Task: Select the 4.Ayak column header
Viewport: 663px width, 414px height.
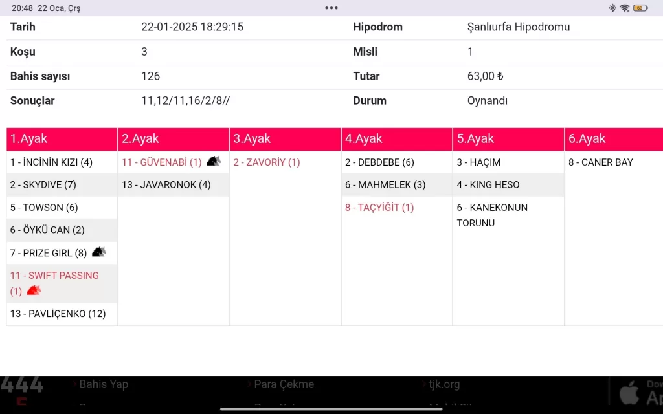Action: (x=397, y=139)
